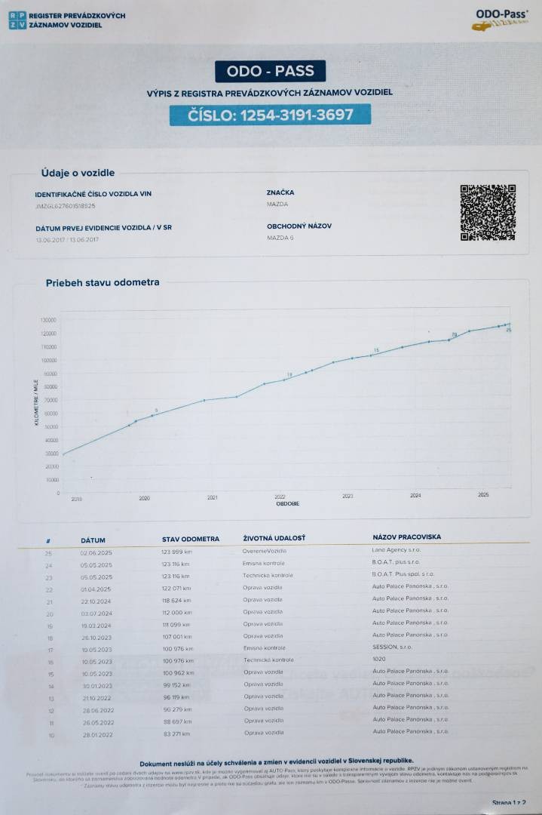542x815 pixels.
Task: Click the 'STAV ODOMETRA' column header
Action: click(191, 539)
